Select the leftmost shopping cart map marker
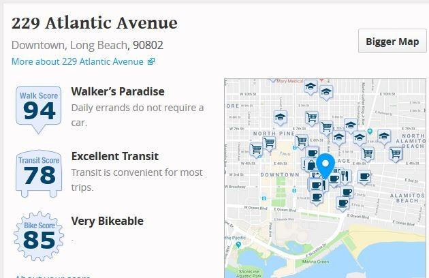The width and height of the screenshot is (429, 278). pos(257,149)
